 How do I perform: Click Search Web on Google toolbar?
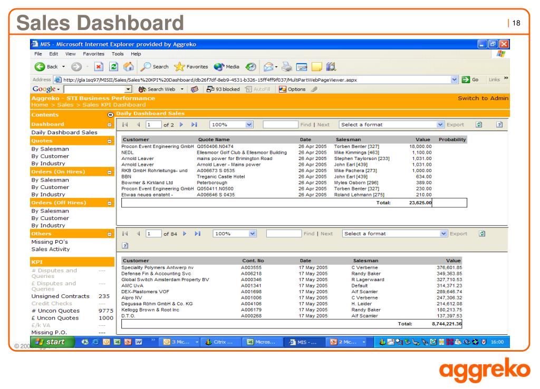coord(157,89)
